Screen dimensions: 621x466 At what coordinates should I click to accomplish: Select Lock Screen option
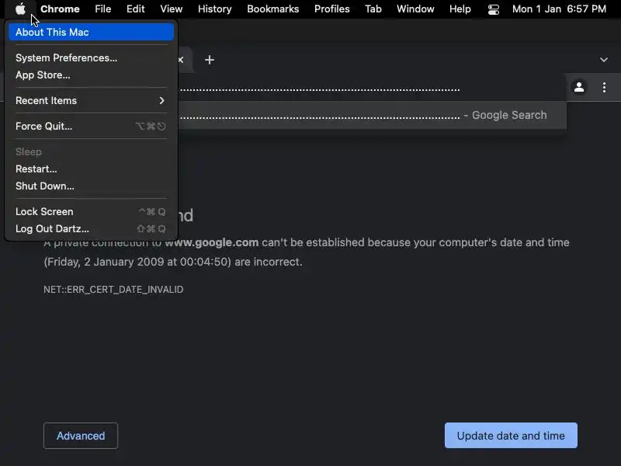point(91,211)
